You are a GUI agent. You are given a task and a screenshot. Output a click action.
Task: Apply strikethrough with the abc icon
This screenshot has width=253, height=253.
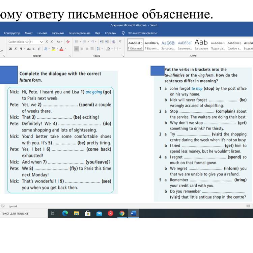tap(29, 49)
